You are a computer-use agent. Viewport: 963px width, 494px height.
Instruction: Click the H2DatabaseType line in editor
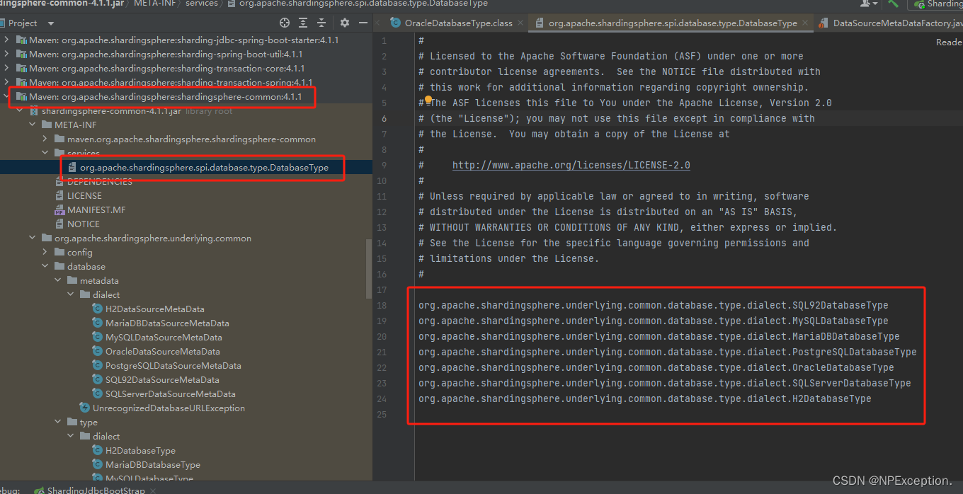click(x=644, y=398)
